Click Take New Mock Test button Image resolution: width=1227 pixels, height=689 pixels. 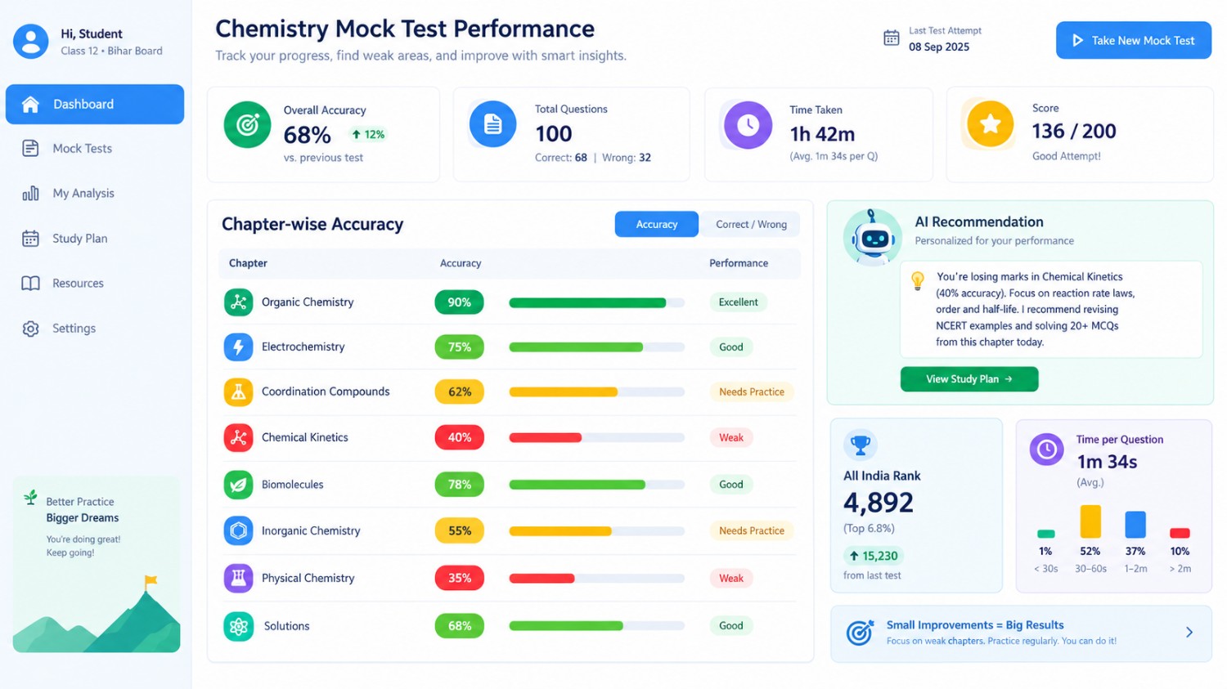[1134, 40]
